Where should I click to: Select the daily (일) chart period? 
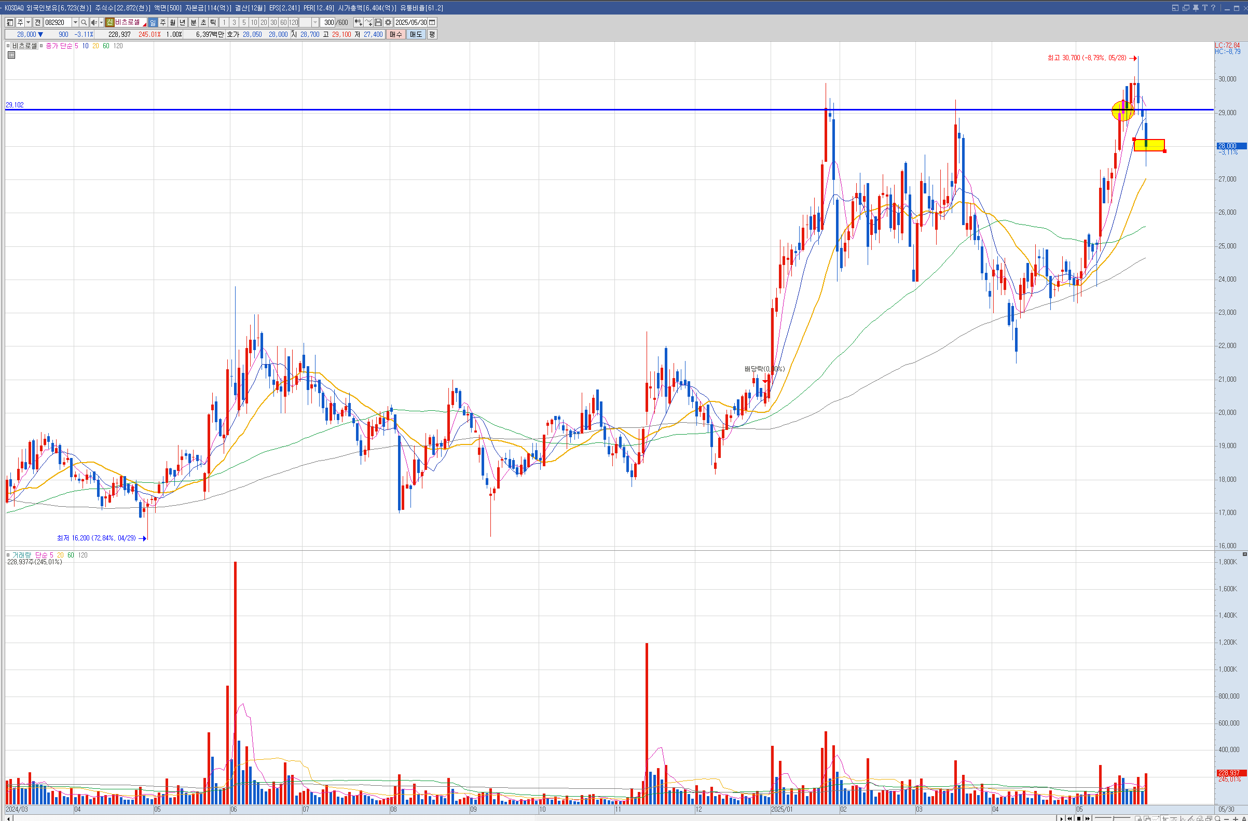point(153,22)
